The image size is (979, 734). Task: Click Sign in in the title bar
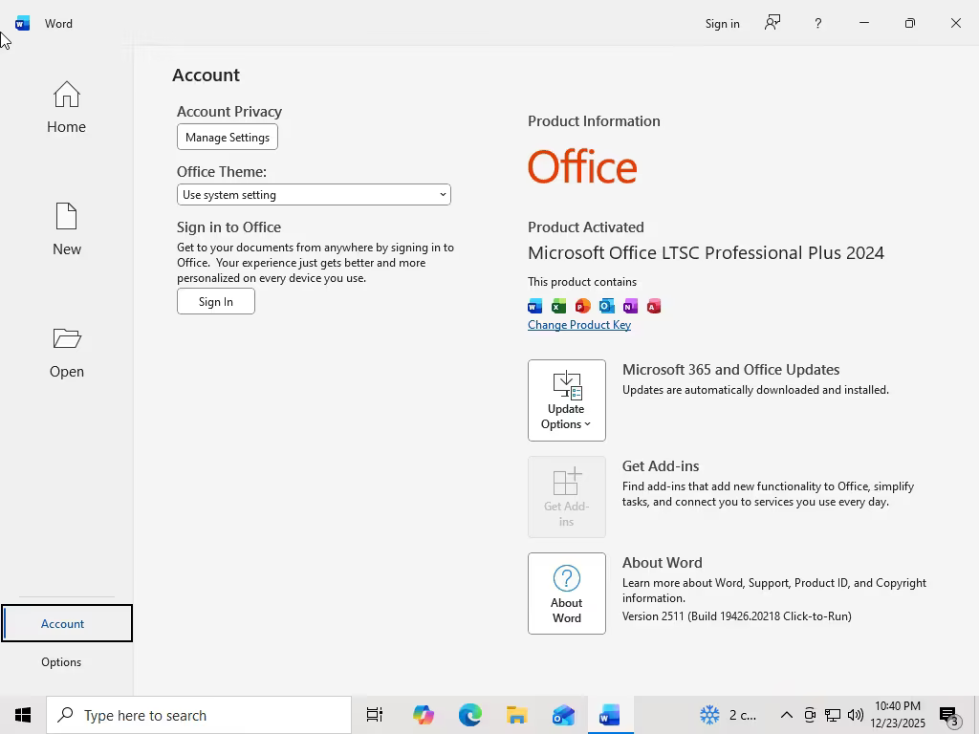point(723,24)
